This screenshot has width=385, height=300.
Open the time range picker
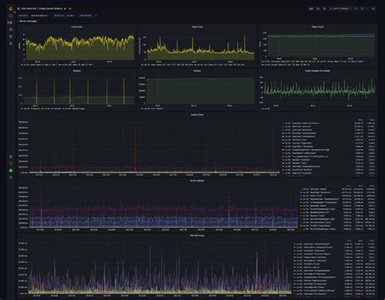pos(340,9)
